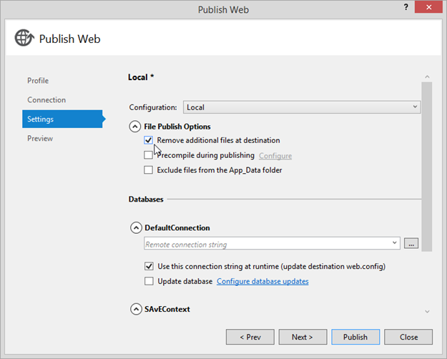447x359 pixels.
Task: Enable the Update database checkbox
Action: point(149,282)
